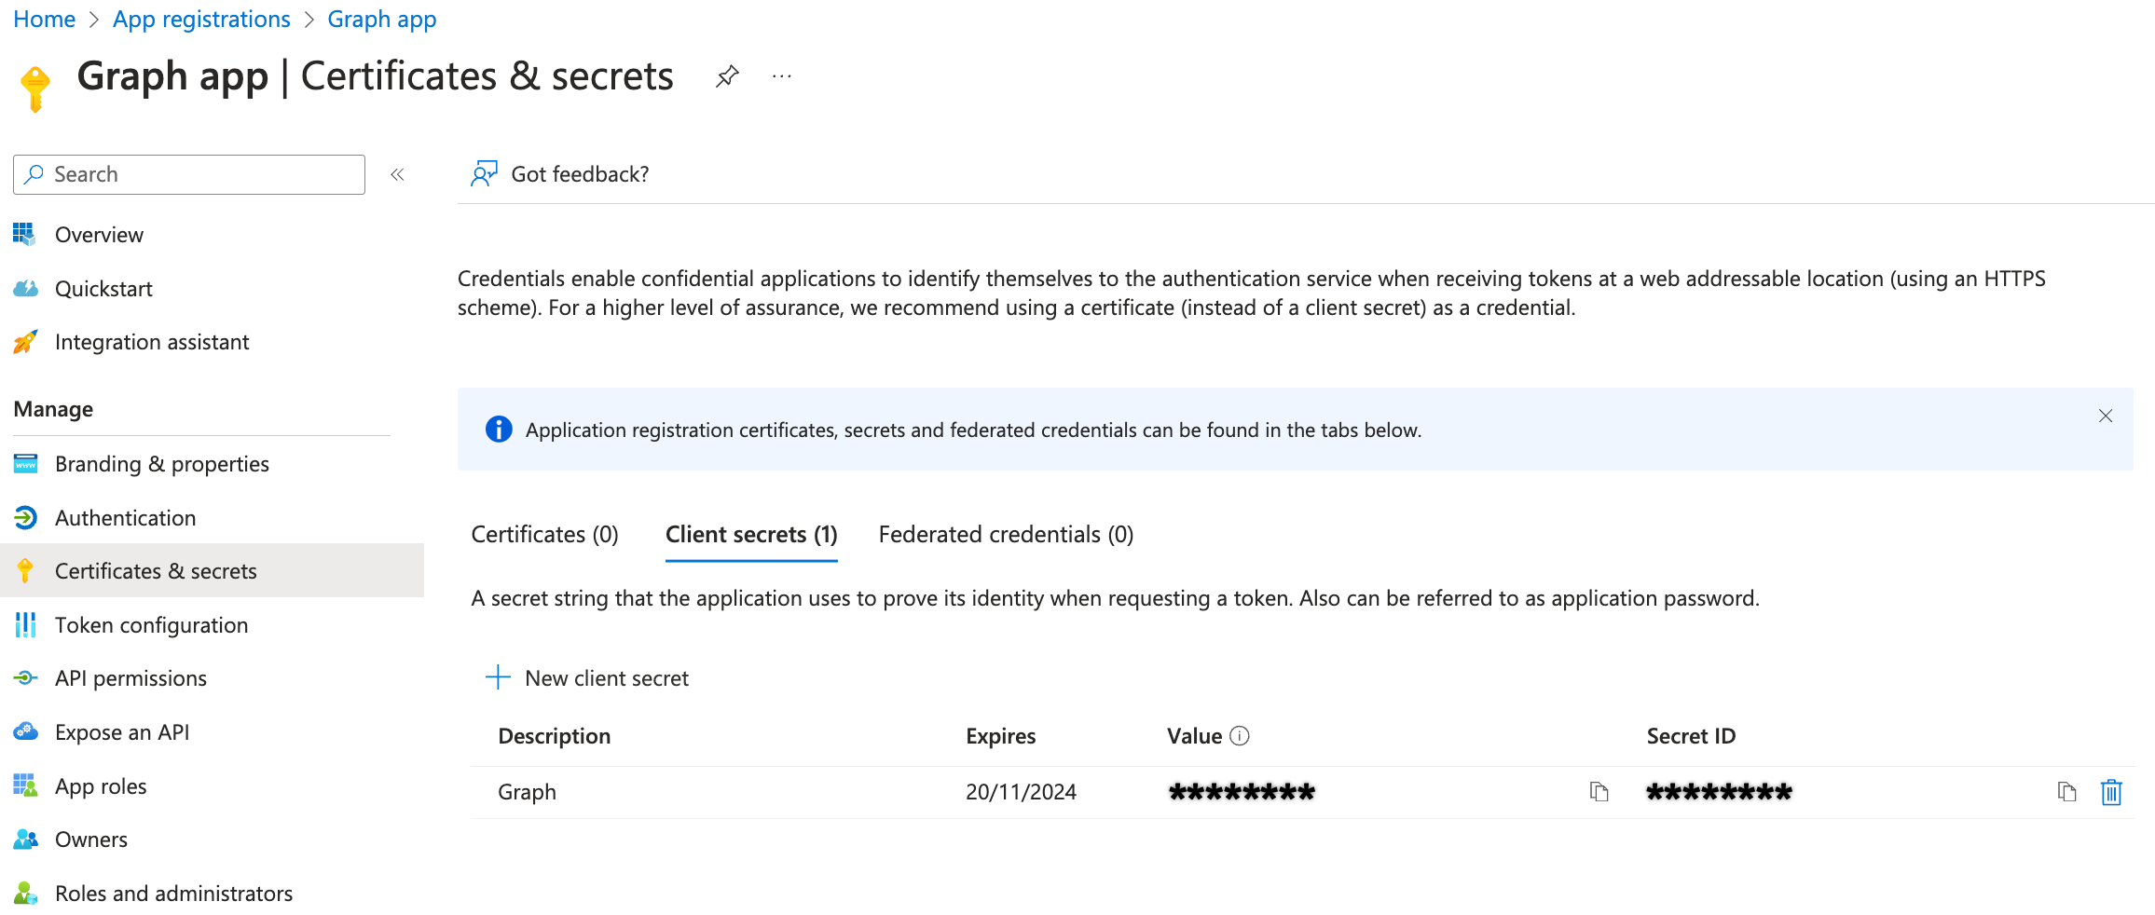Screen dimensions: 2155x915
Task: Open the ellipsis more options menu
Action: [782, 76]
